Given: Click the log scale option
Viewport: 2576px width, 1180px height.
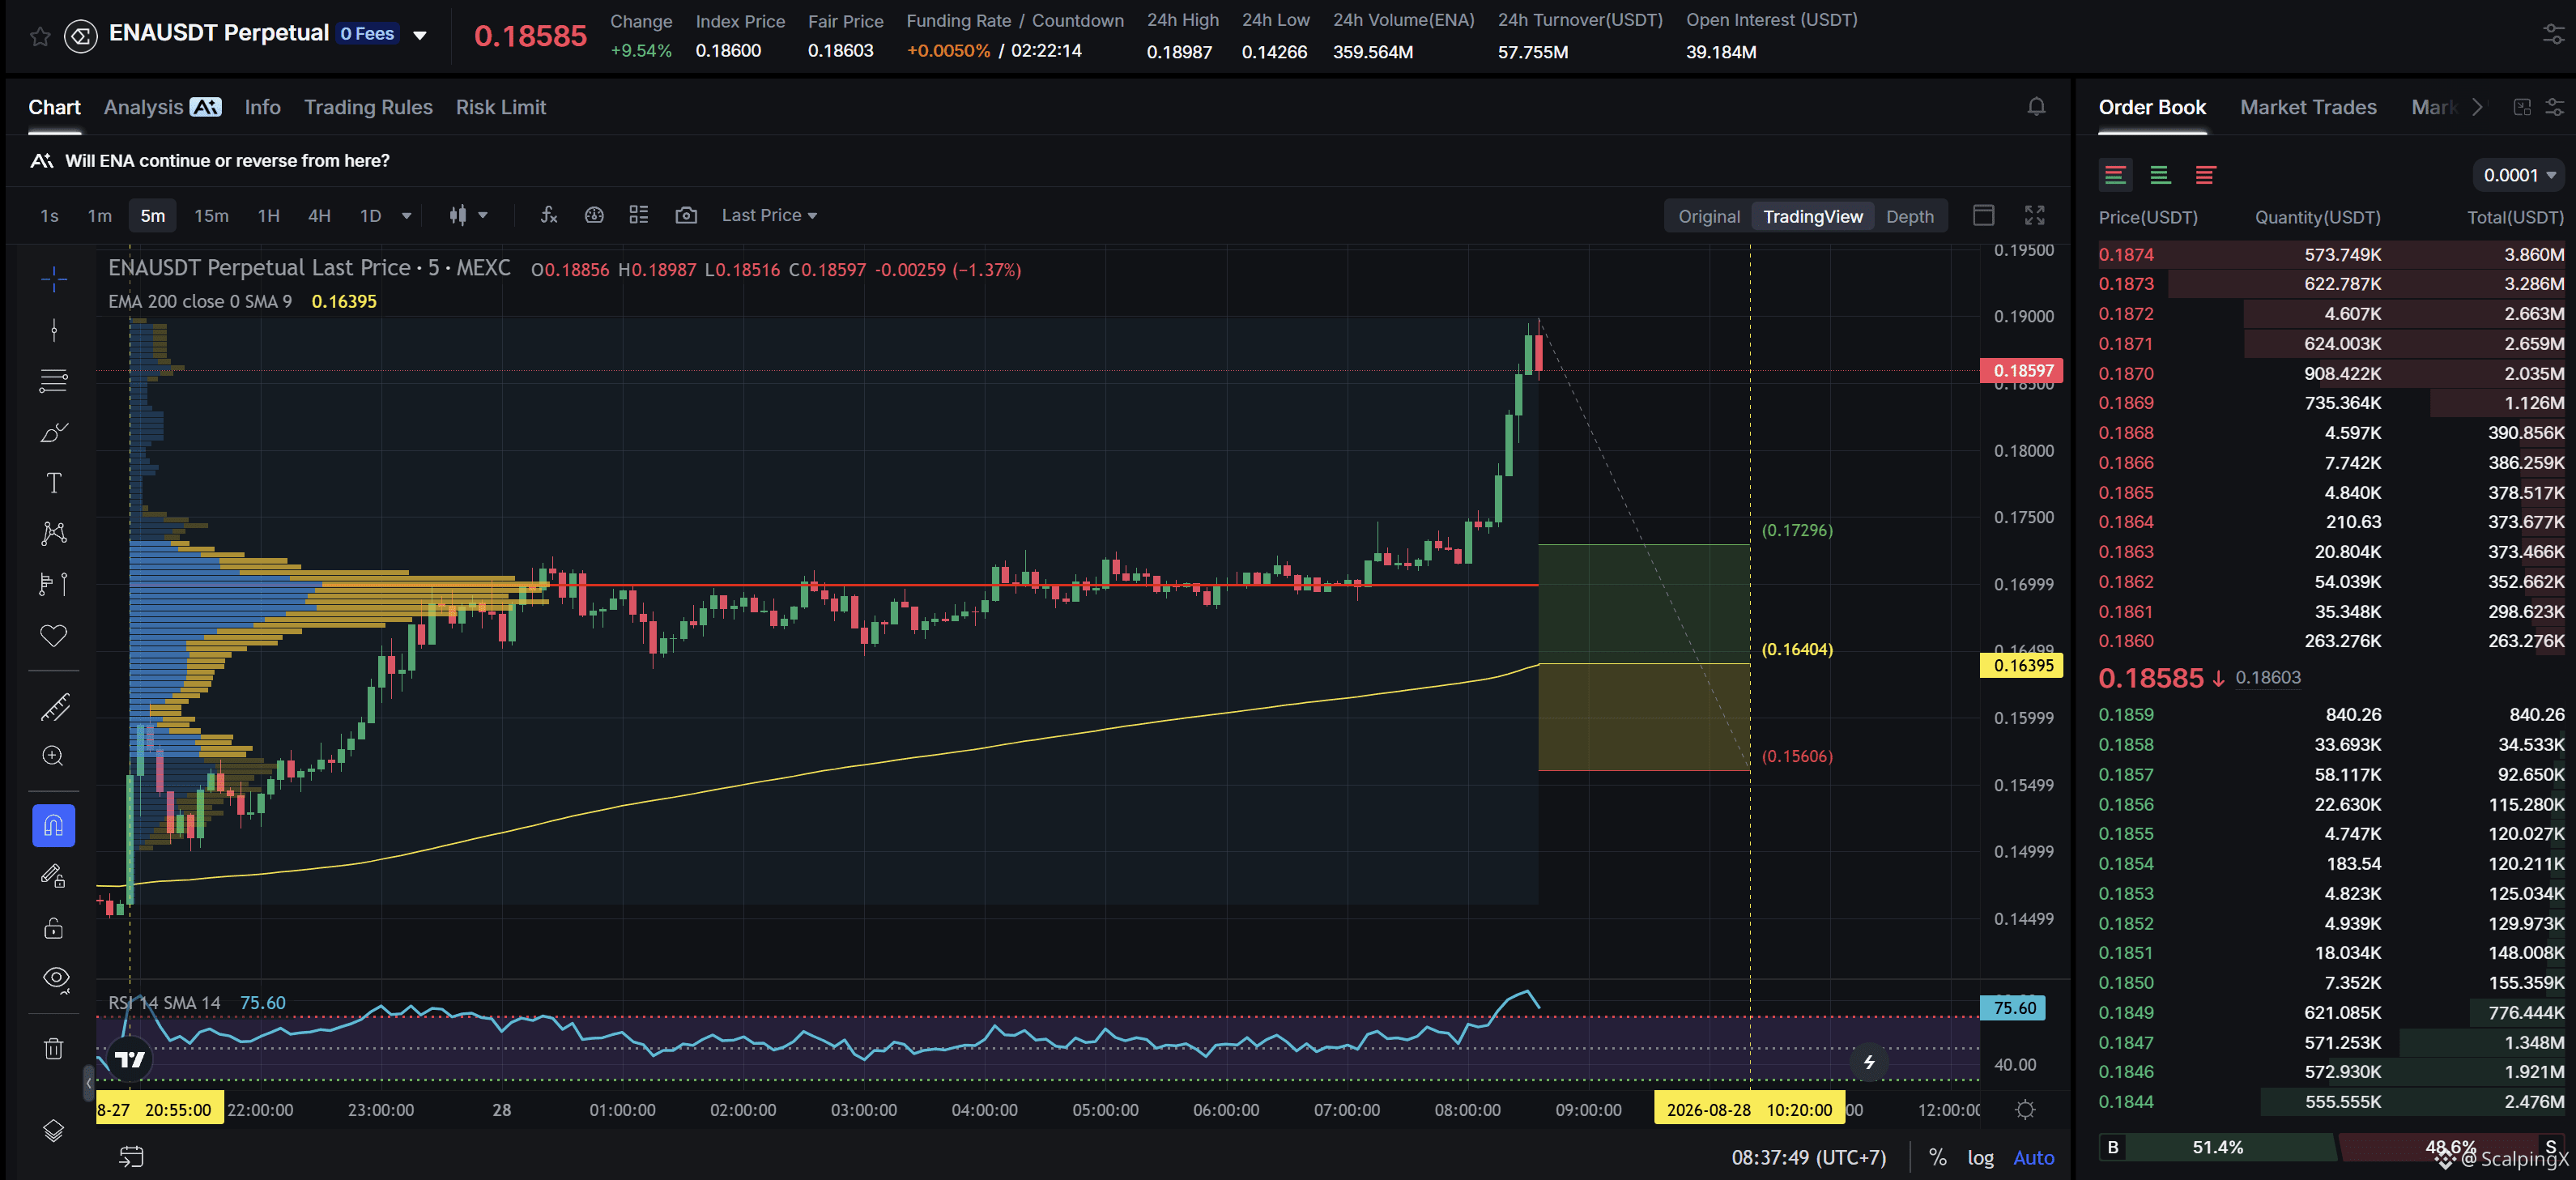Looking at the screenshot, I should pos(1980,1157).
